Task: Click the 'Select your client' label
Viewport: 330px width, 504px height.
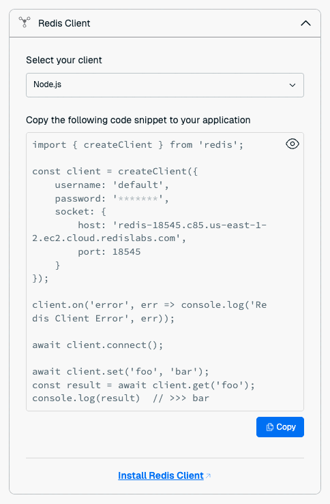Action: [x=64, y=60]
